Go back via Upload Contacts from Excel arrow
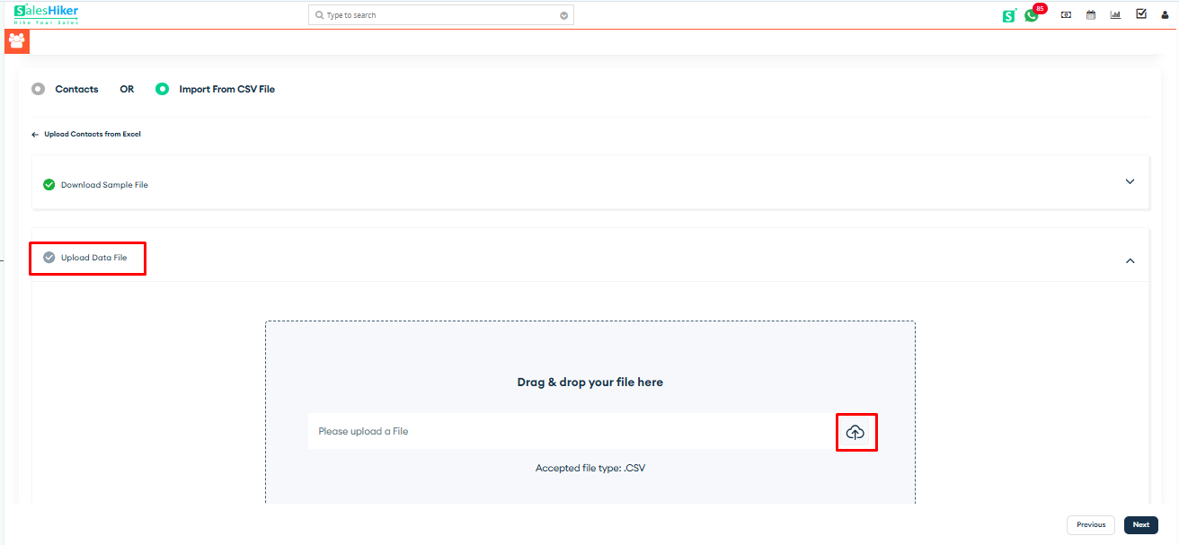Viewport: 1179px width, 545px height. (x=33, y=134)
